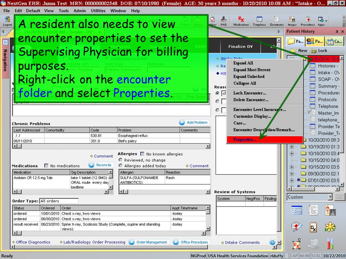Click the blue templates list icon below Custom
The height and width of the screenshot is (259, 346).
point(297,210)
